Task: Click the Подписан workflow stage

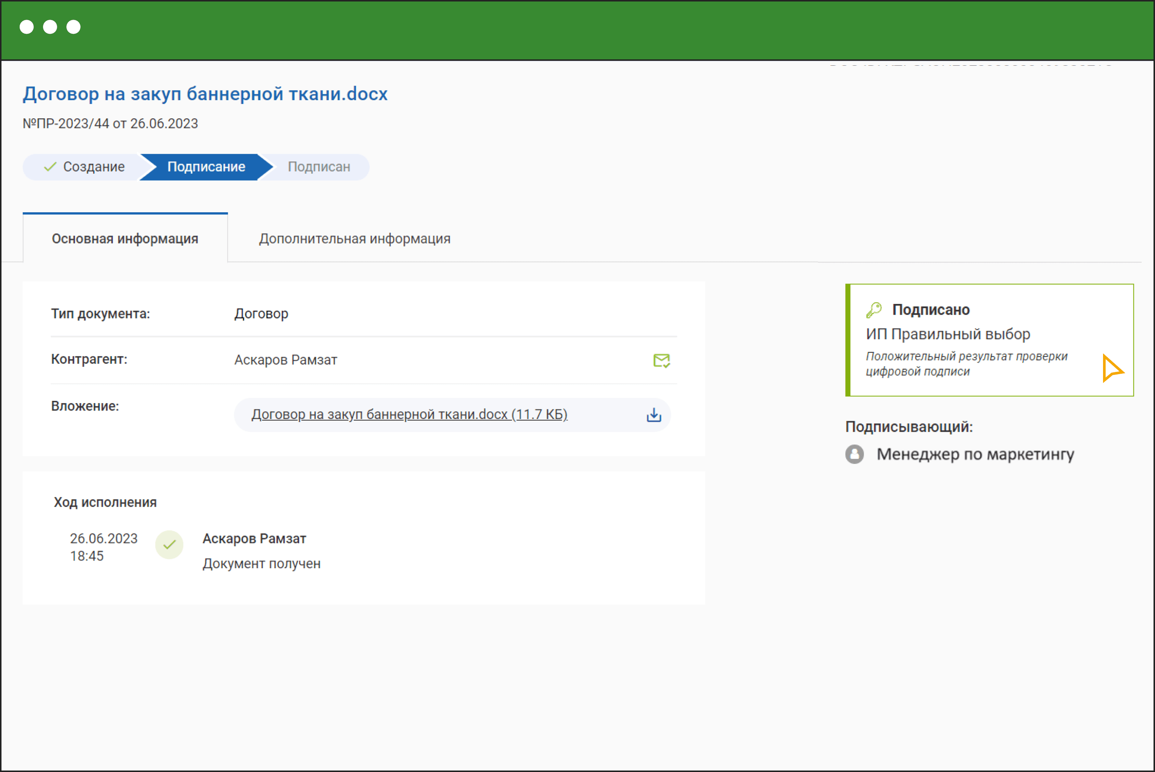Action: [319, 167]
